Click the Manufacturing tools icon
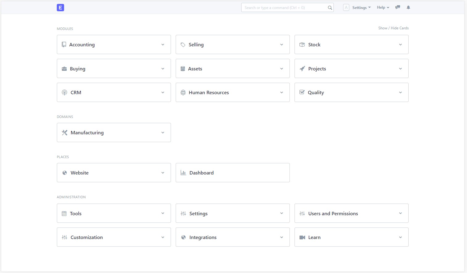Screen dimensions: 467x273 point(65,132)
